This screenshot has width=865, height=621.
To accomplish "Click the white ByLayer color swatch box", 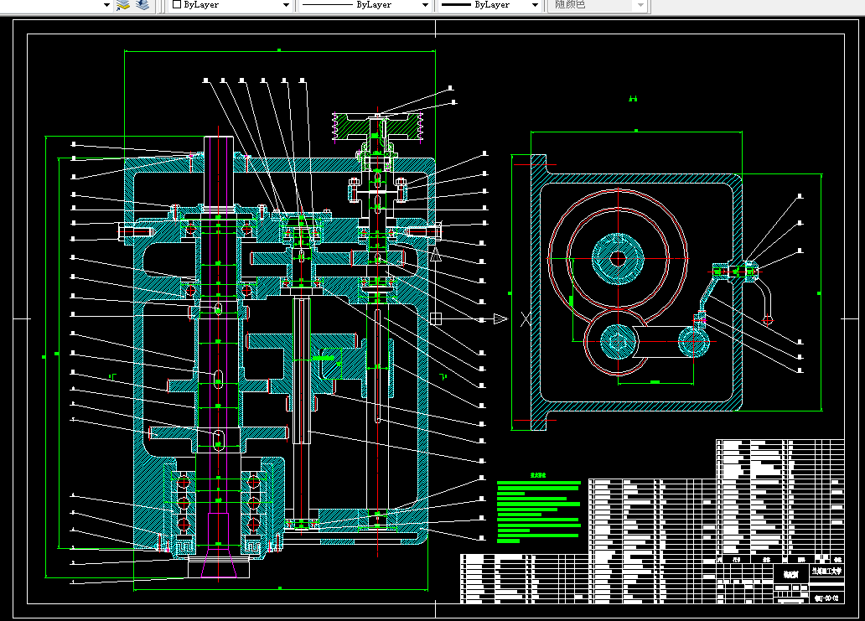I will [x=177, y=4].
